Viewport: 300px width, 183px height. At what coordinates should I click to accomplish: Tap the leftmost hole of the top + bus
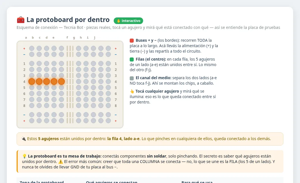pyautogui.click(x=32, y=48)
